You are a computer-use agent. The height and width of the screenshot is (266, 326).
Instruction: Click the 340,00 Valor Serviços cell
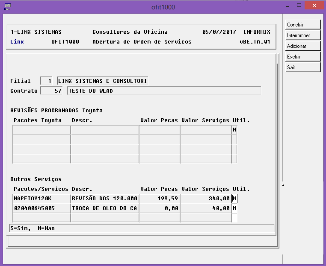[x=206, y=199]
